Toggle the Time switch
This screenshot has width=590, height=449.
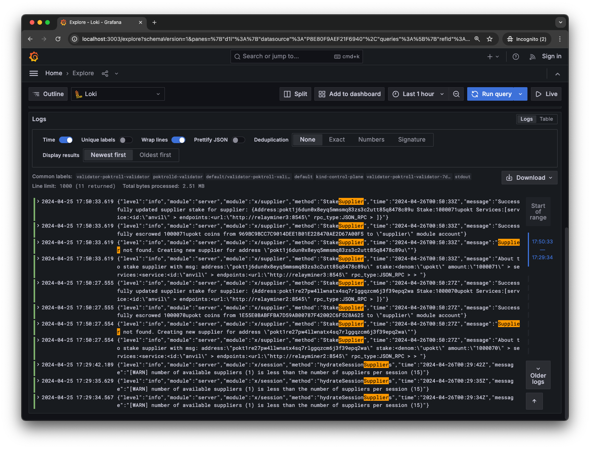(66, 140)
